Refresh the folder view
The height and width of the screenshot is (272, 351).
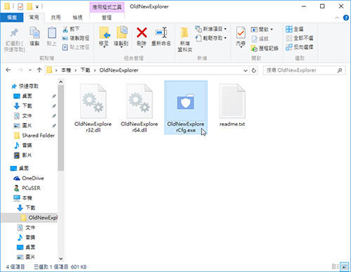(x=253, y=70)
